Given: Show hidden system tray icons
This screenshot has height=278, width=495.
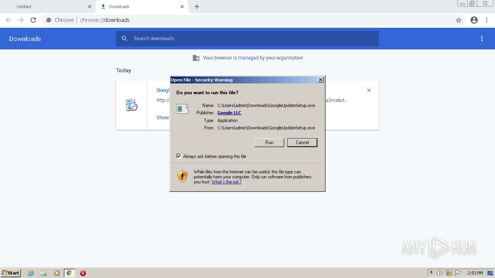Looking at the screenshot, I should coord(431,273).
